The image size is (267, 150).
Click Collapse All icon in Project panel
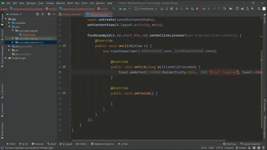coord(43,14)
